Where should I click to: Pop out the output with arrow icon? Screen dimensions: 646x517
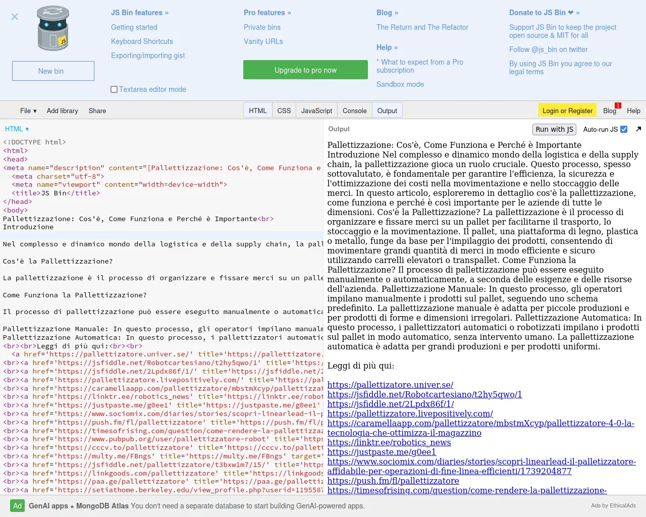coord(638,129)
